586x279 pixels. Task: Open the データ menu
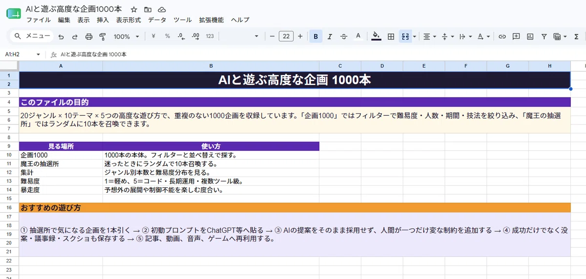click(157, 20)
